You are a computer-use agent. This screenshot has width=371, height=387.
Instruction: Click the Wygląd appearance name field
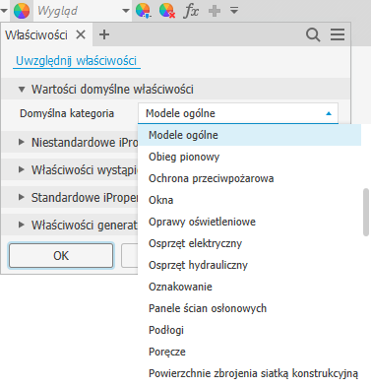click(77, 11)
